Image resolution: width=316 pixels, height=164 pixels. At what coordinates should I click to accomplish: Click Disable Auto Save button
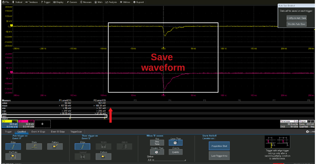[x=296, y=24]
